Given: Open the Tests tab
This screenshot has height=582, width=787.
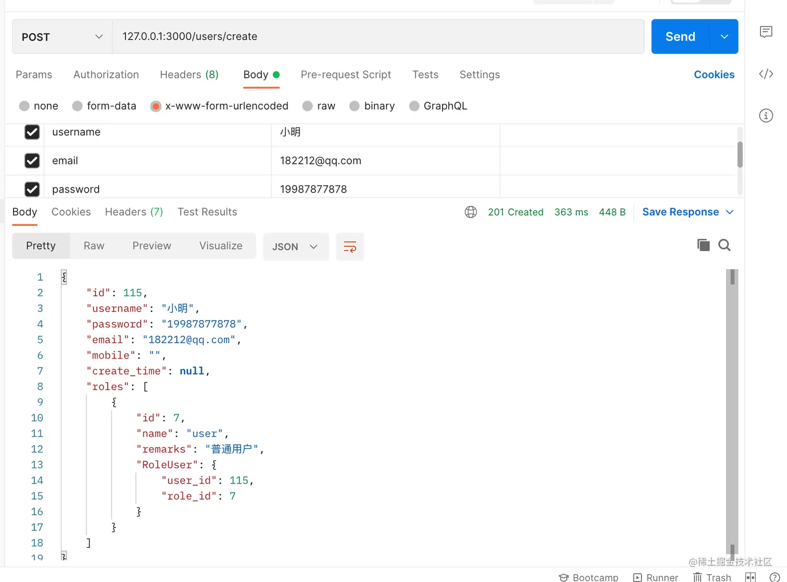Looking at the screenshot, I should point(425,74).
